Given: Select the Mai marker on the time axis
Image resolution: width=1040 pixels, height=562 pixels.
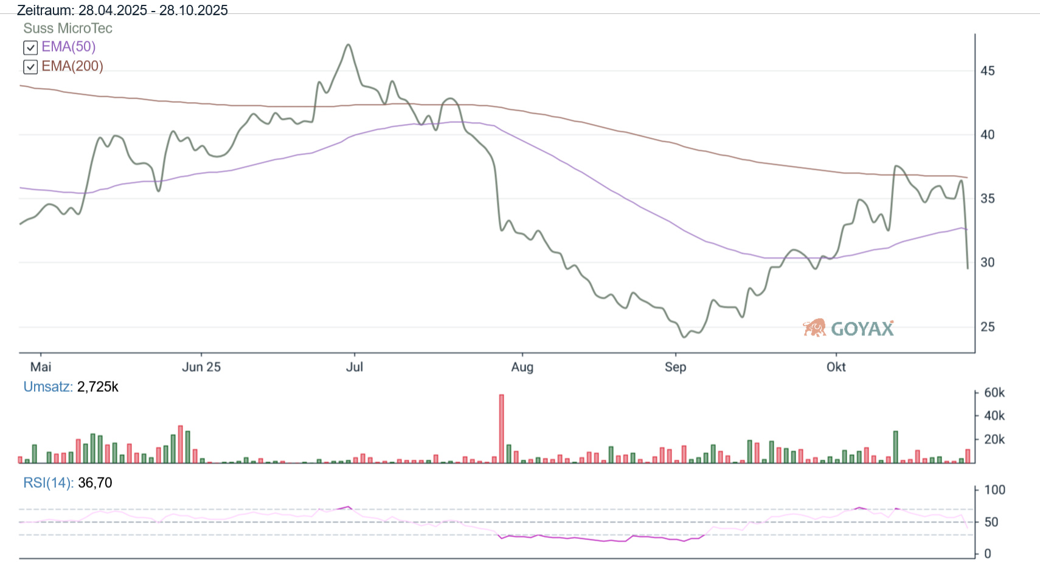Looking at the screenshot, I should click(x=41, y=367).
